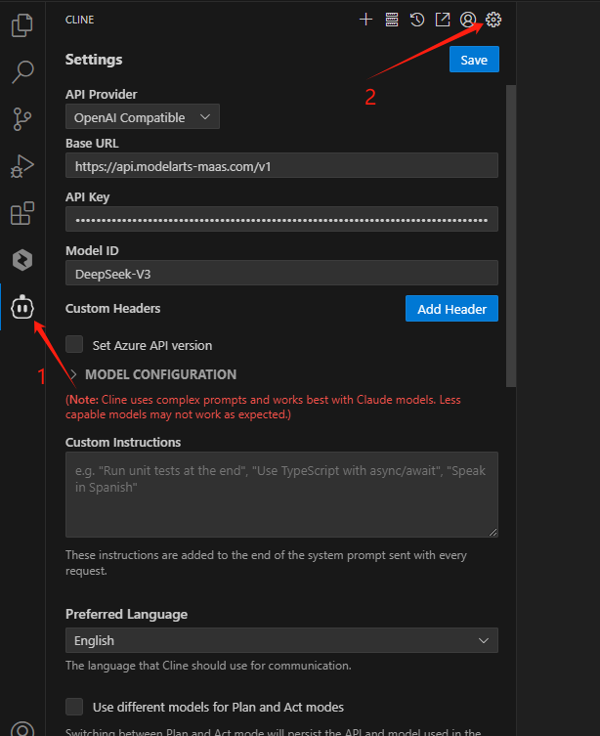The width and height of the screenshot is (600, 736).
Task: Open the Extensions view
Action: pyautogui.click(x=22, y=214)
